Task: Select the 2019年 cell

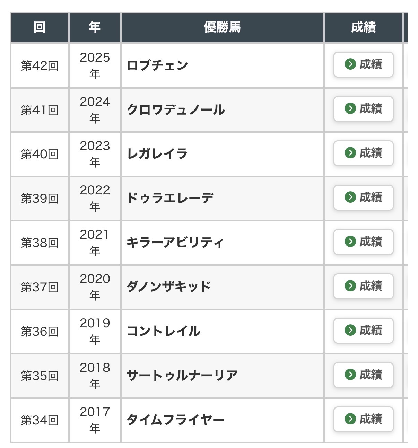Action: tap(95, 331)
